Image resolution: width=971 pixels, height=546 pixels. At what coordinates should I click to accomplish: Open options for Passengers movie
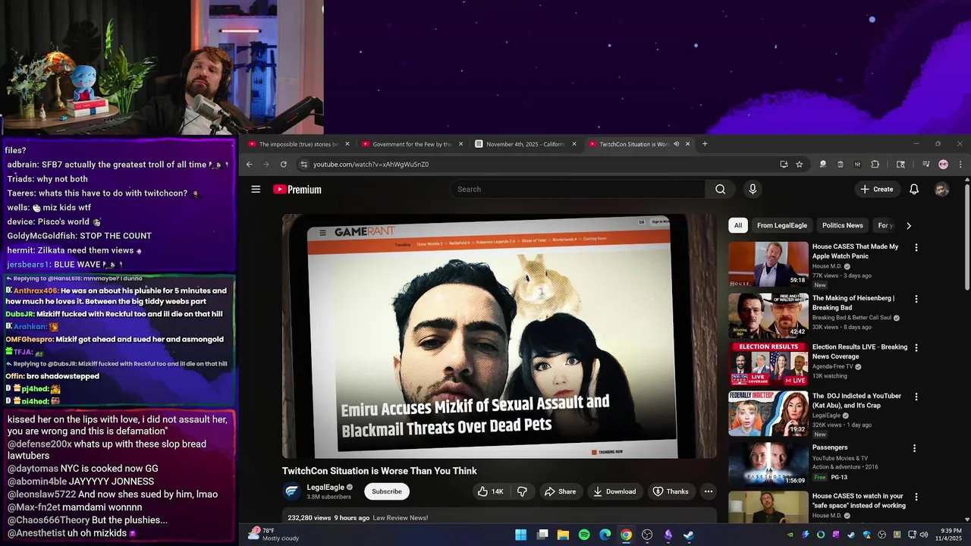tap(916, 448)
